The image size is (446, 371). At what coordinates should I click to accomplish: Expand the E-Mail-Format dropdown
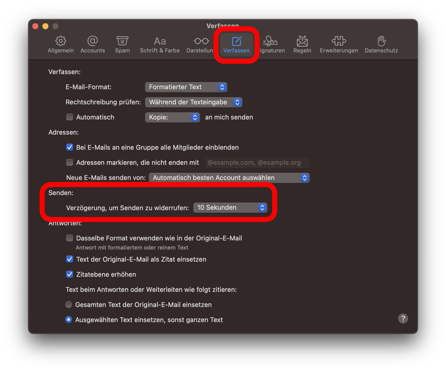point(186,87)
